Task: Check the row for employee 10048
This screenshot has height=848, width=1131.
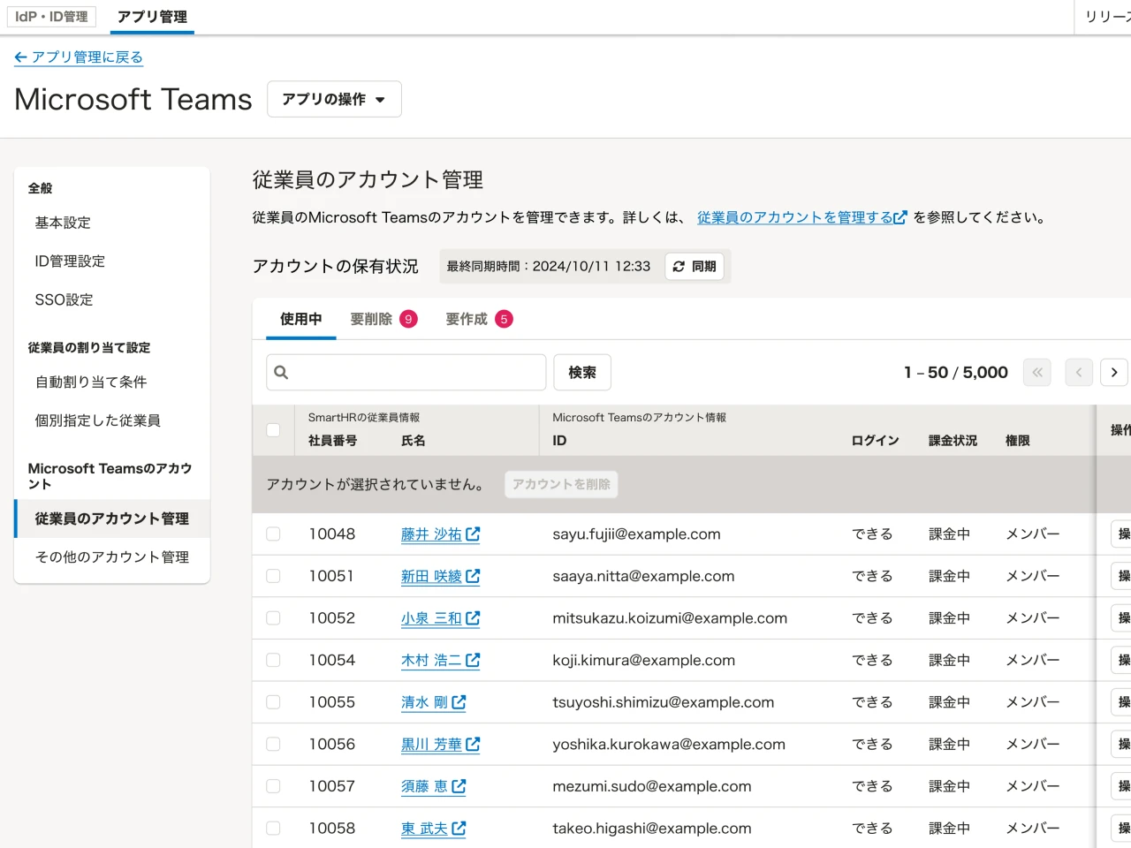Action: (273, 534)
